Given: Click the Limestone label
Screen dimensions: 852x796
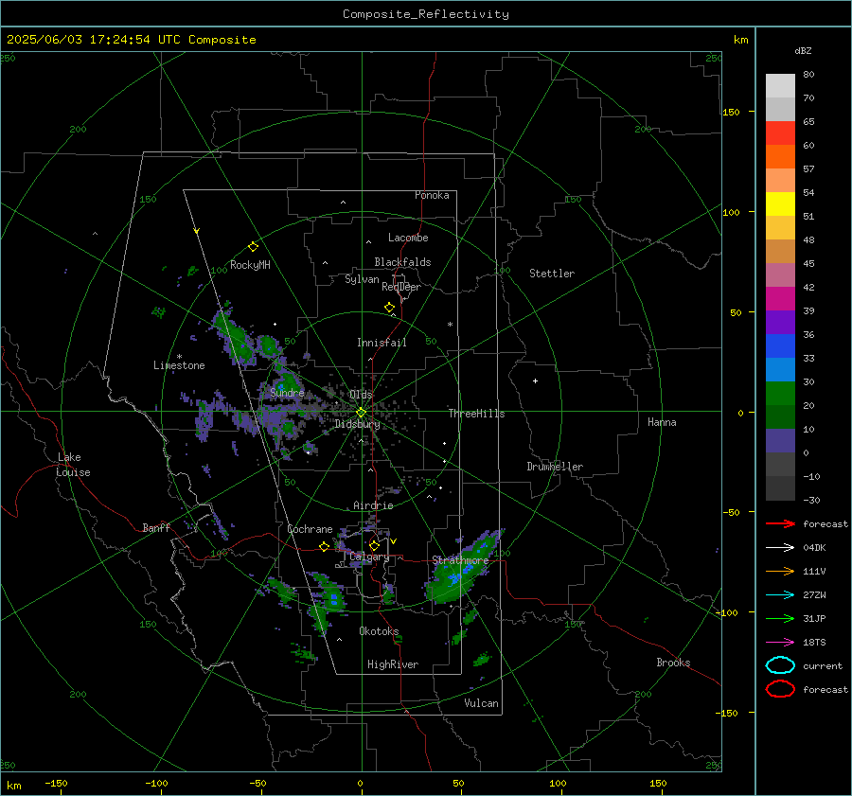Looking at the screenshot, I should pyautogui.click(x=179, y=365).
